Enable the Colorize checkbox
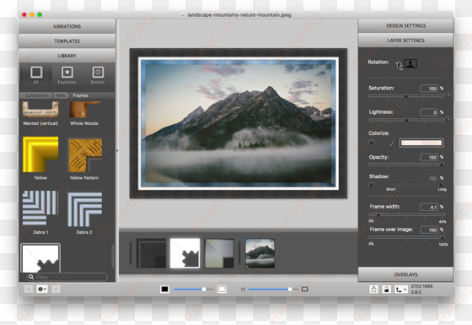Screen dimensions: 472x325 coord(372,143)
